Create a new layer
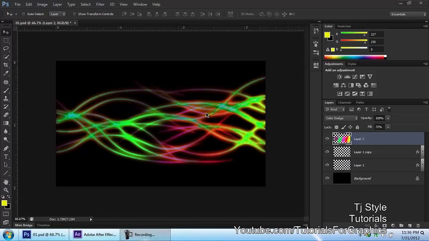429x241 pixels. [x=410, y=226]
